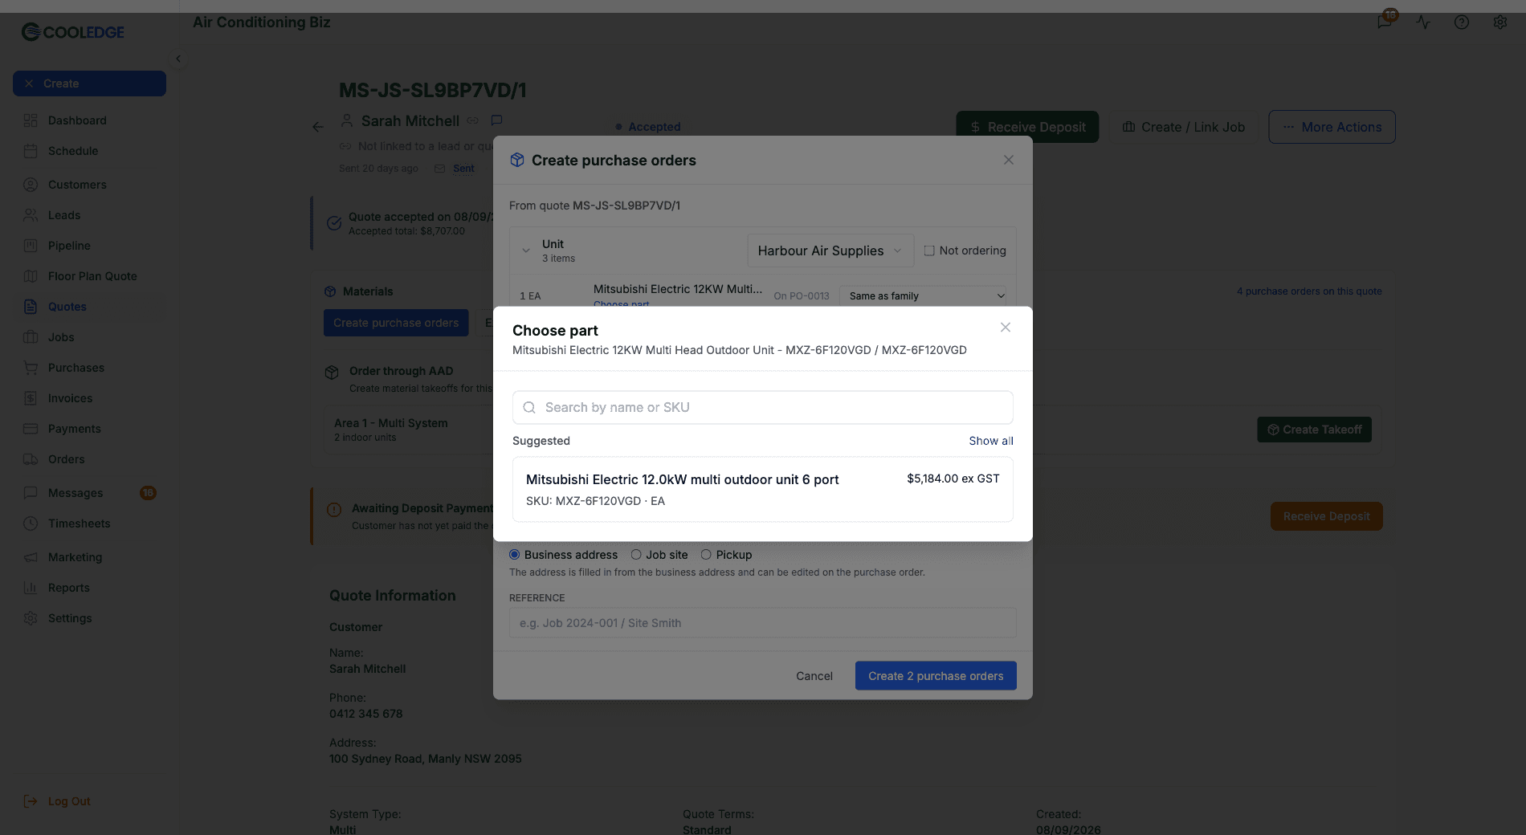This screenshot has width=1526, height=835.
Task: Click Show all suggested parts
Action: coord(991,441)
